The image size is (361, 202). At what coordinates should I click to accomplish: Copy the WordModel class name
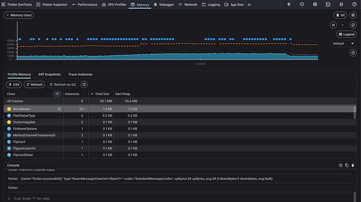(x=59, y=109)
